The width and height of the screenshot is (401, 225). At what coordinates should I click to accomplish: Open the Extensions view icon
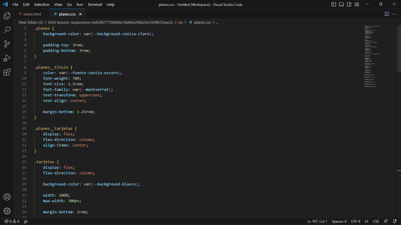[7, 72]
